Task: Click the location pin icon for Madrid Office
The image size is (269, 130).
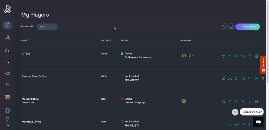Action: pyautogui.click(x=250, y=101)
